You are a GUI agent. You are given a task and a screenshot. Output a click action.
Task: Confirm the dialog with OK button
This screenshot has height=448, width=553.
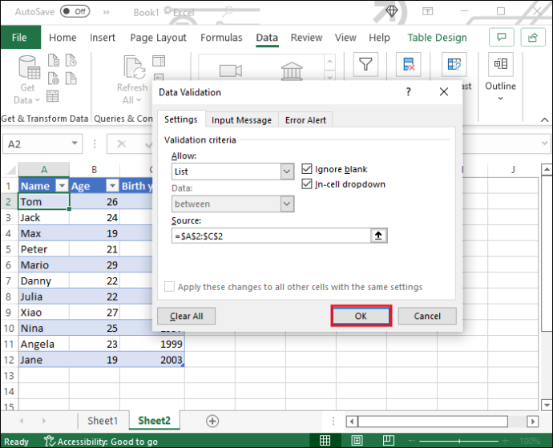click(361, 316)
